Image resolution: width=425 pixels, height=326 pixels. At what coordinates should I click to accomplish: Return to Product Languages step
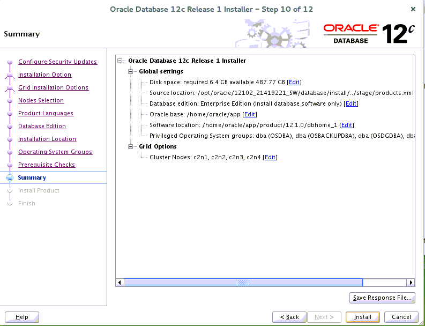[46, 113]
